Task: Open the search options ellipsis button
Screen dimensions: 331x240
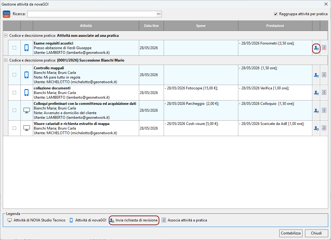Action: point(159,14)
